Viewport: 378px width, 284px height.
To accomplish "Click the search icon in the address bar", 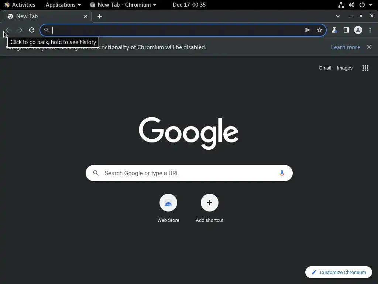I will tap(46, 30).
